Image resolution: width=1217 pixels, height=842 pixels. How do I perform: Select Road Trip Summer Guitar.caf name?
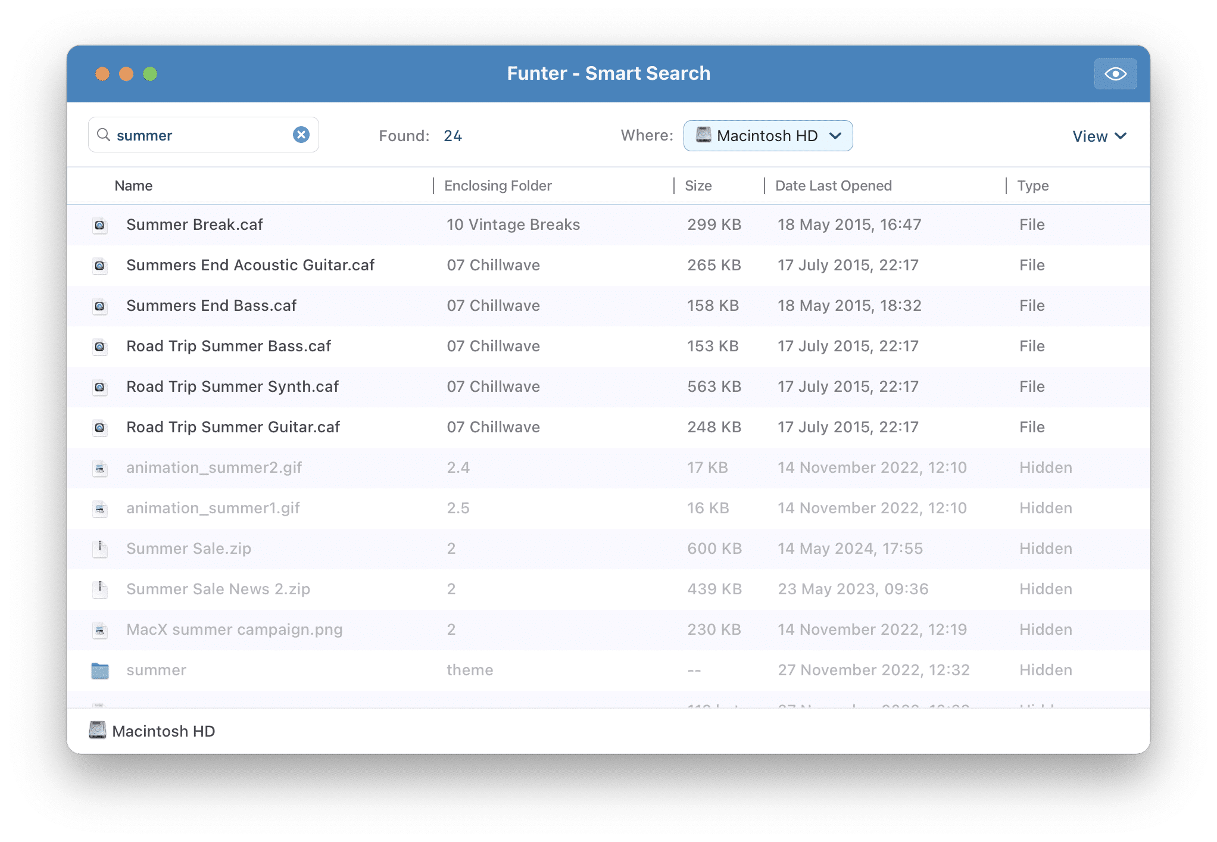(233, 427)
